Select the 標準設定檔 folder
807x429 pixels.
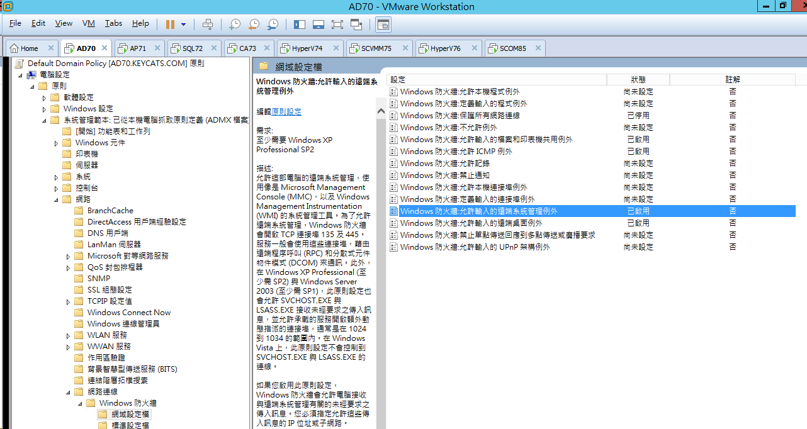(x=130, y=426)
